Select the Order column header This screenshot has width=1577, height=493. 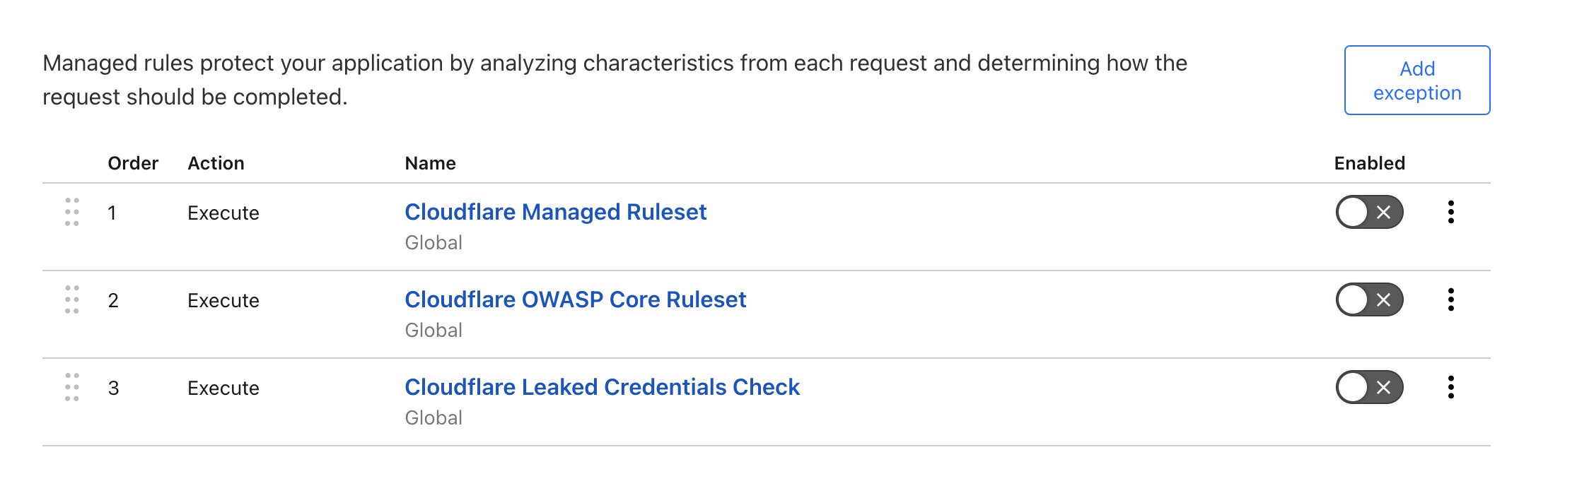[133, 163]
